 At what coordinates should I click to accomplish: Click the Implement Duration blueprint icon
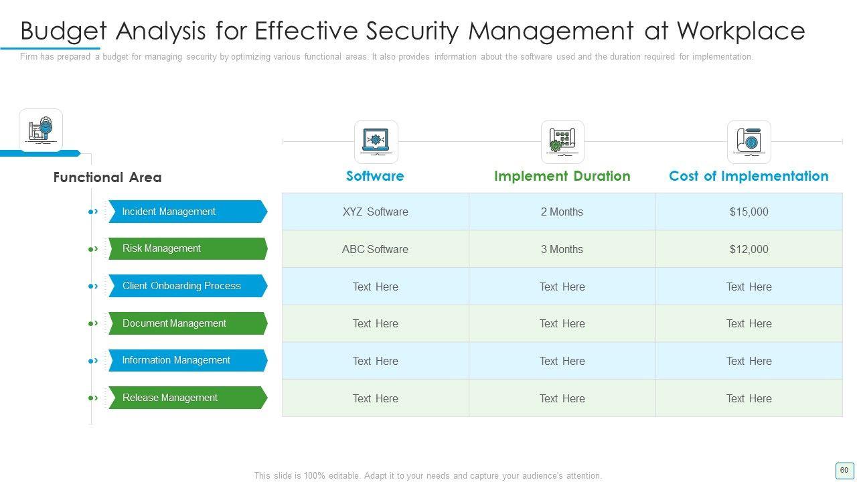tap(562, 141)
